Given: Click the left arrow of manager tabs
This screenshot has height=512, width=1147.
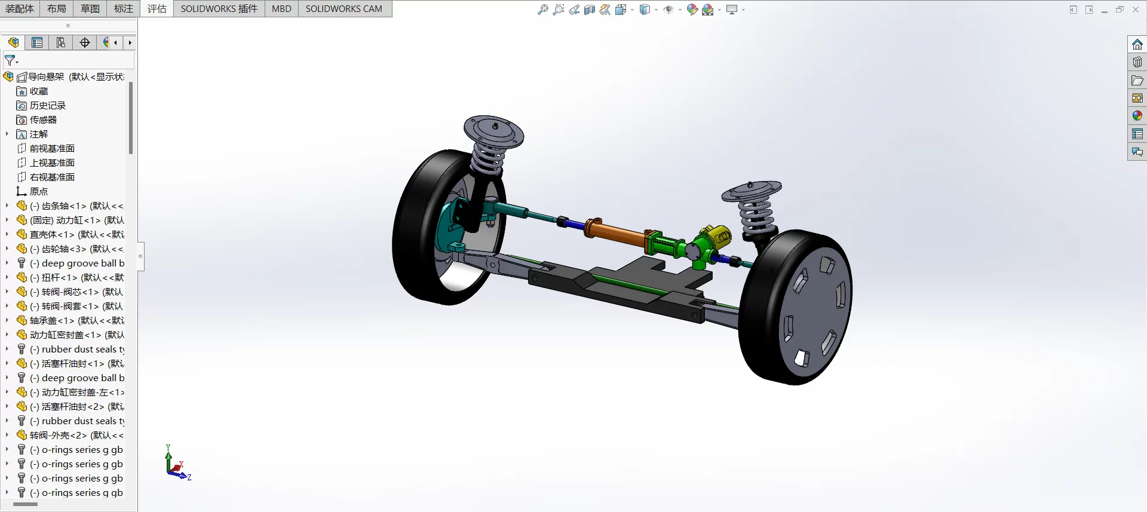Looking at the screenshot, I should tap(115, 42).
